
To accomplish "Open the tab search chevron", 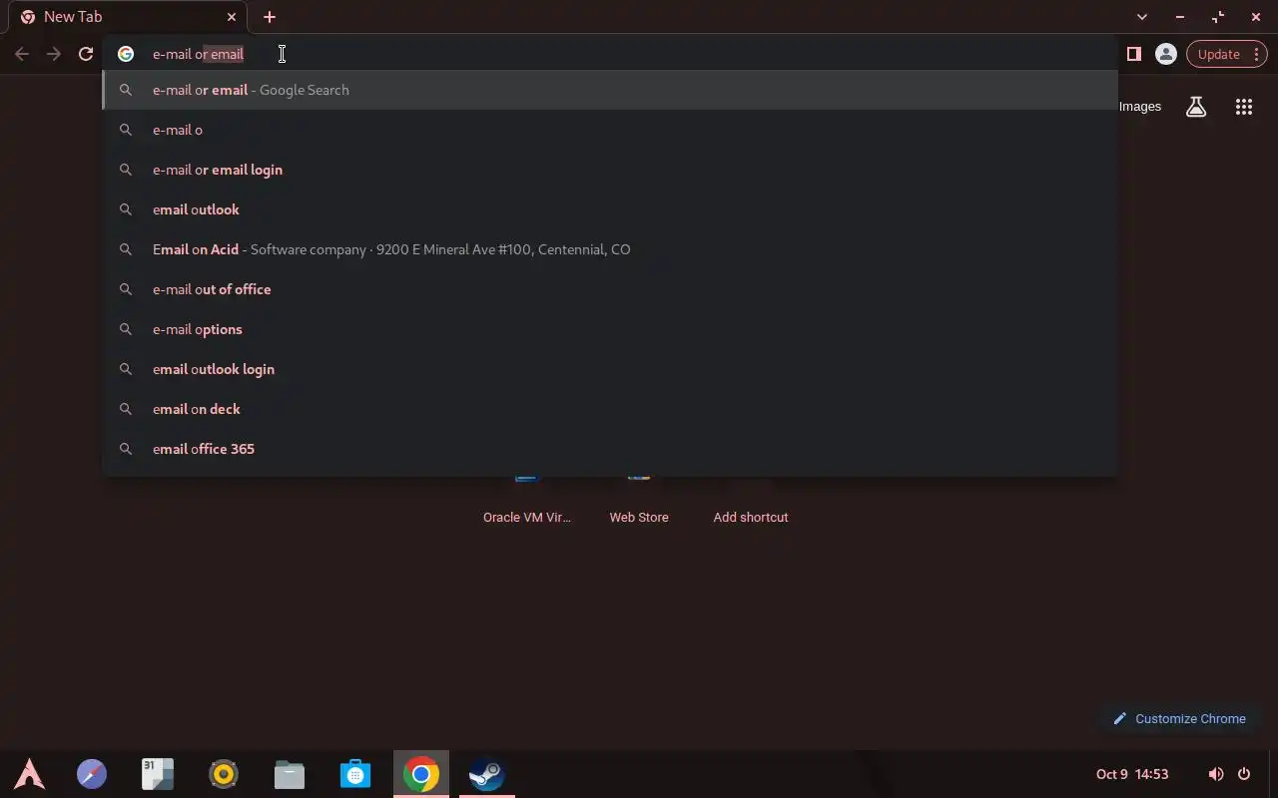I will click(x=1142, y=17).
